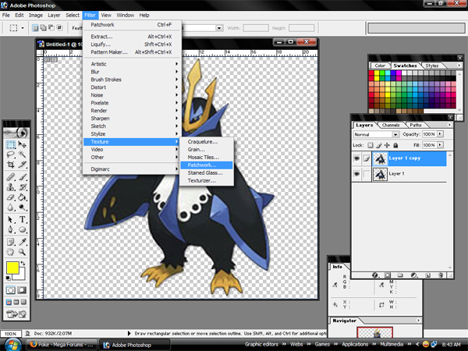
Task: Toggle lock position icon
Action: 387,145
